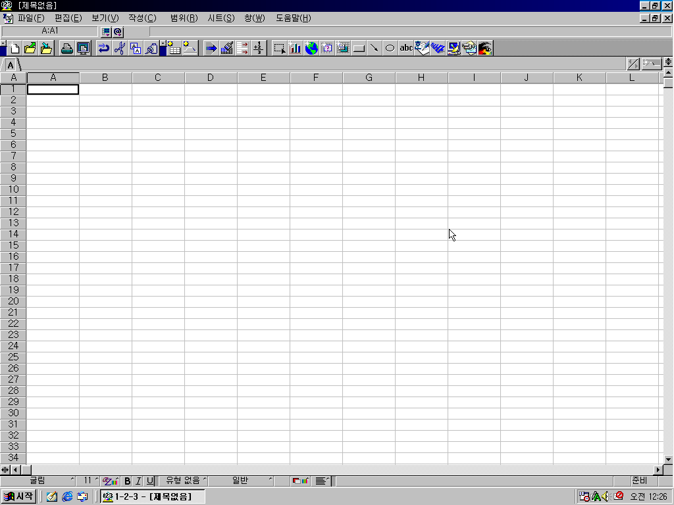Draw a button using the rectangle button icon
Viewport: 674px width, 505px height.
tap(359, 48)
